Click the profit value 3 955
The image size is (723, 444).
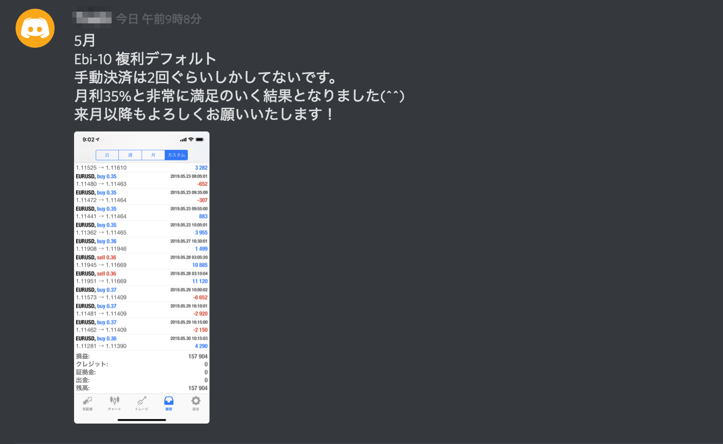pos(201,233)
